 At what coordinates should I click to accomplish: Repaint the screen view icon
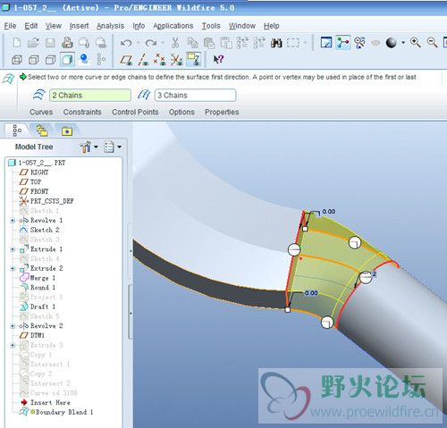(x=326, y=43)
